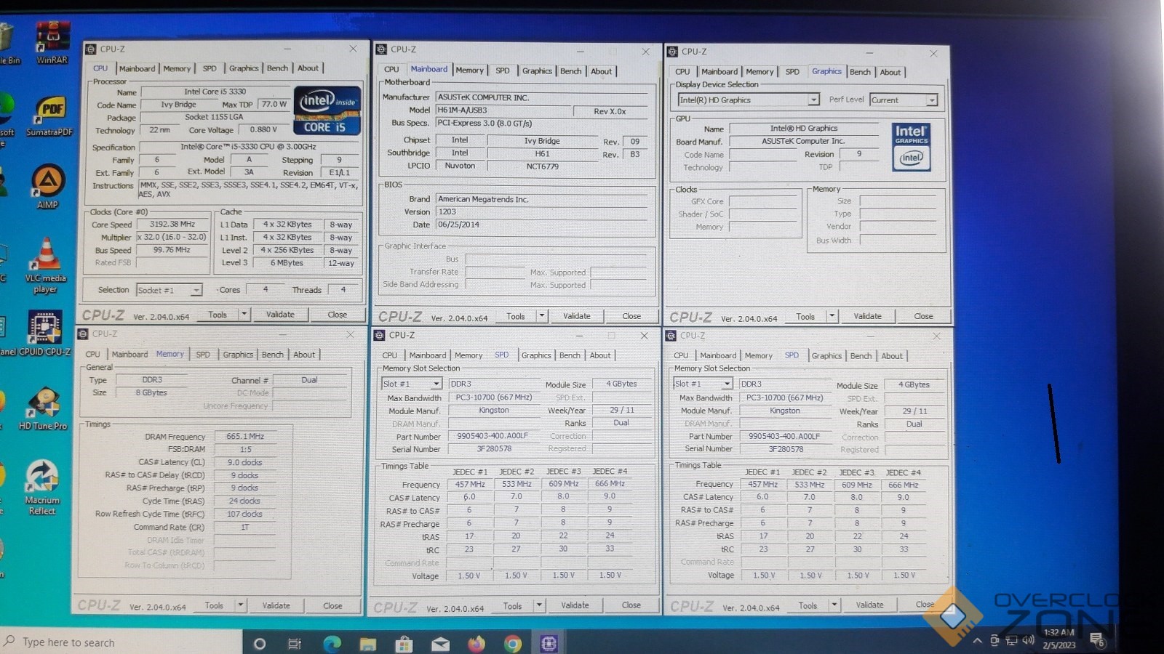Click the Intel Core i5 3330 name field

pyautogui.click(x=215, y=92)
